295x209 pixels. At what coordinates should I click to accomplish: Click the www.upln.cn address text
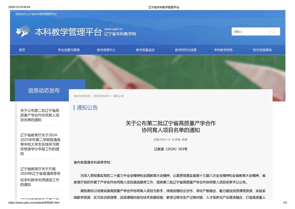click(x=113, y=29)
